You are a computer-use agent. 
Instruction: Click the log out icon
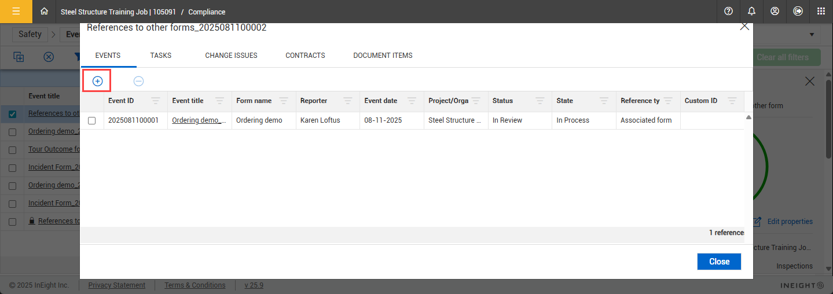click(x=798, y=11)
